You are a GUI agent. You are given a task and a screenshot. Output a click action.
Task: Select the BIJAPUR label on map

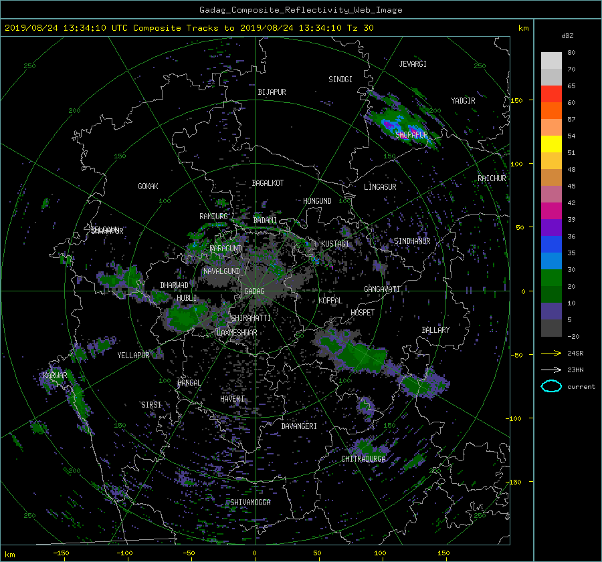(272, 92)
